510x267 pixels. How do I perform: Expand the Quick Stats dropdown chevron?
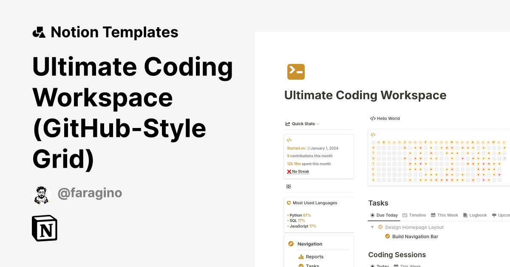pos(318,124)
